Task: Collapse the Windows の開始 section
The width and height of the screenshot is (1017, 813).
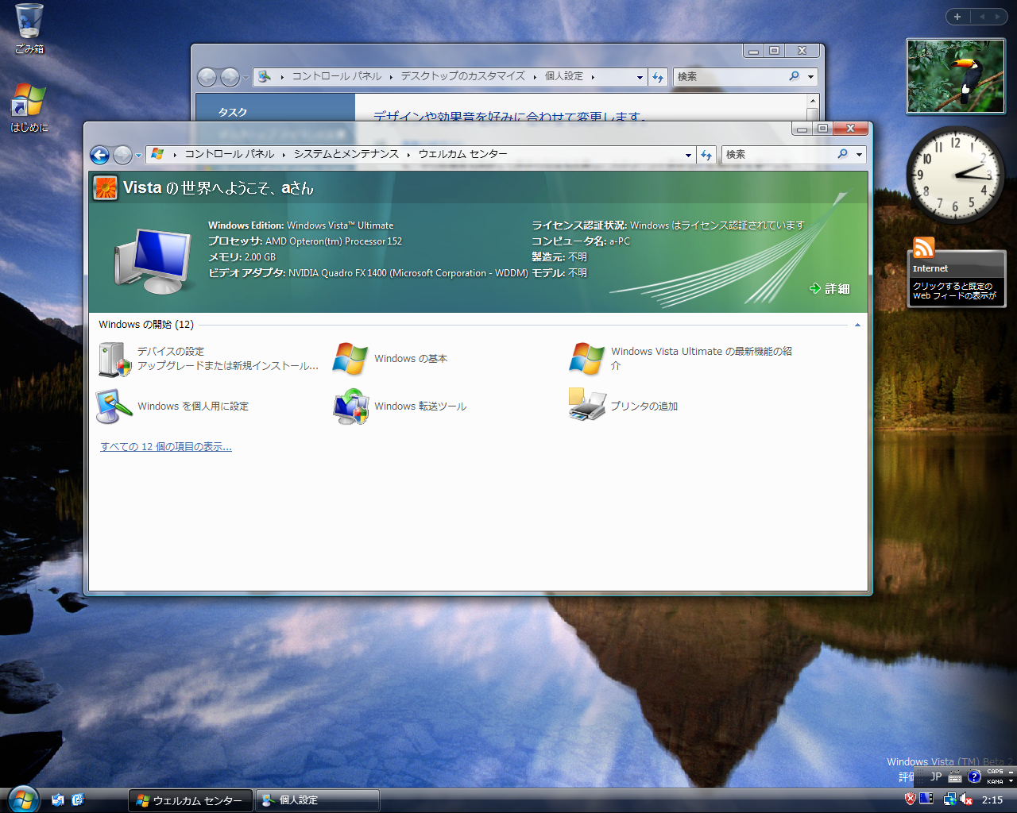Action: (857, 325)
